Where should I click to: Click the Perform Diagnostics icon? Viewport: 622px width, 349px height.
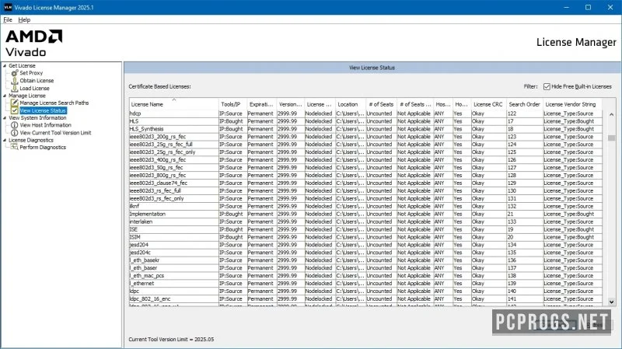pos(15,147)
